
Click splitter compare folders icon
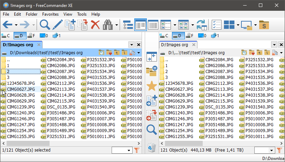coord(152,71)
